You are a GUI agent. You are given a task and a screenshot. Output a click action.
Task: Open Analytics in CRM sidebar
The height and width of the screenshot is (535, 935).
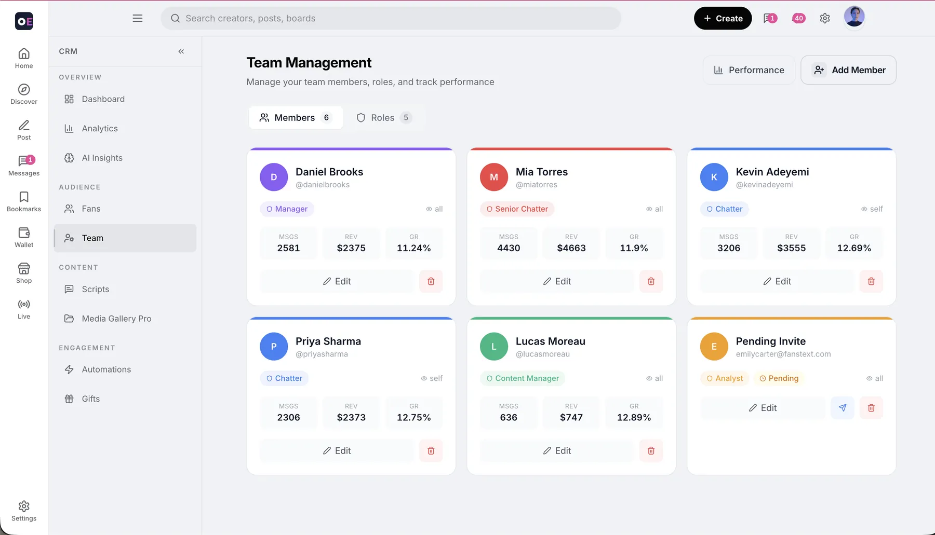[x=125, y=129]
